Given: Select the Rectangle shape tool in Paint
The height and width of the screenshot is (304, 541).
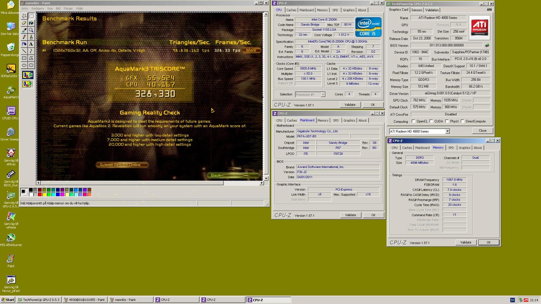Looking at the screenshot, I should (24, 58).
